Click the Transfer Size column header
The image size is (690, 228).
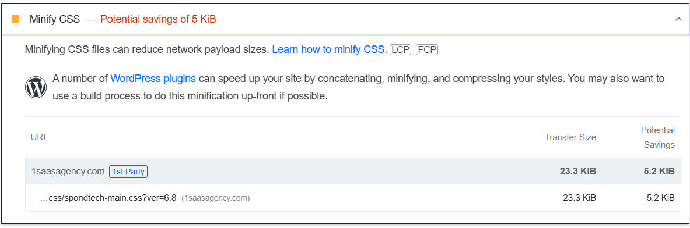click(570, 137)
